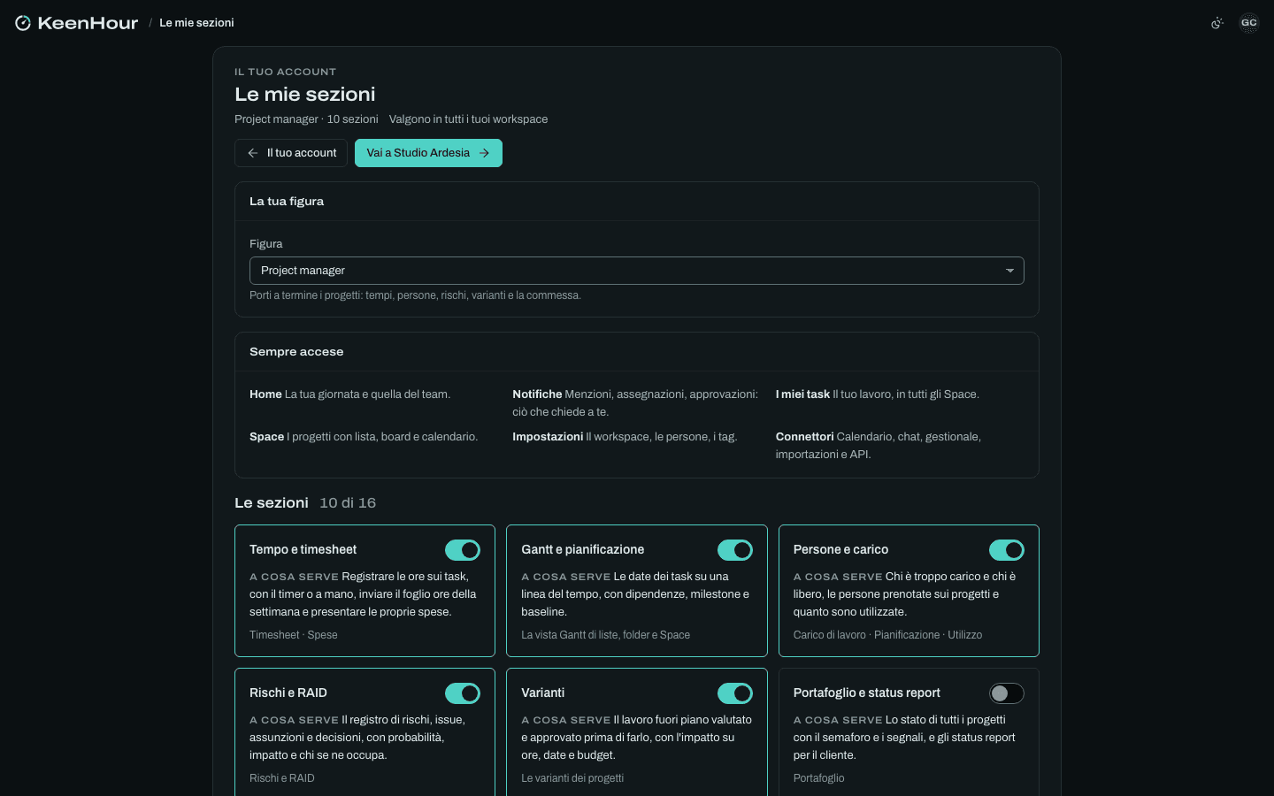Switch off Persone e carico section
Viewport: 1274px width, 796px height.
tap(1007, 550)
